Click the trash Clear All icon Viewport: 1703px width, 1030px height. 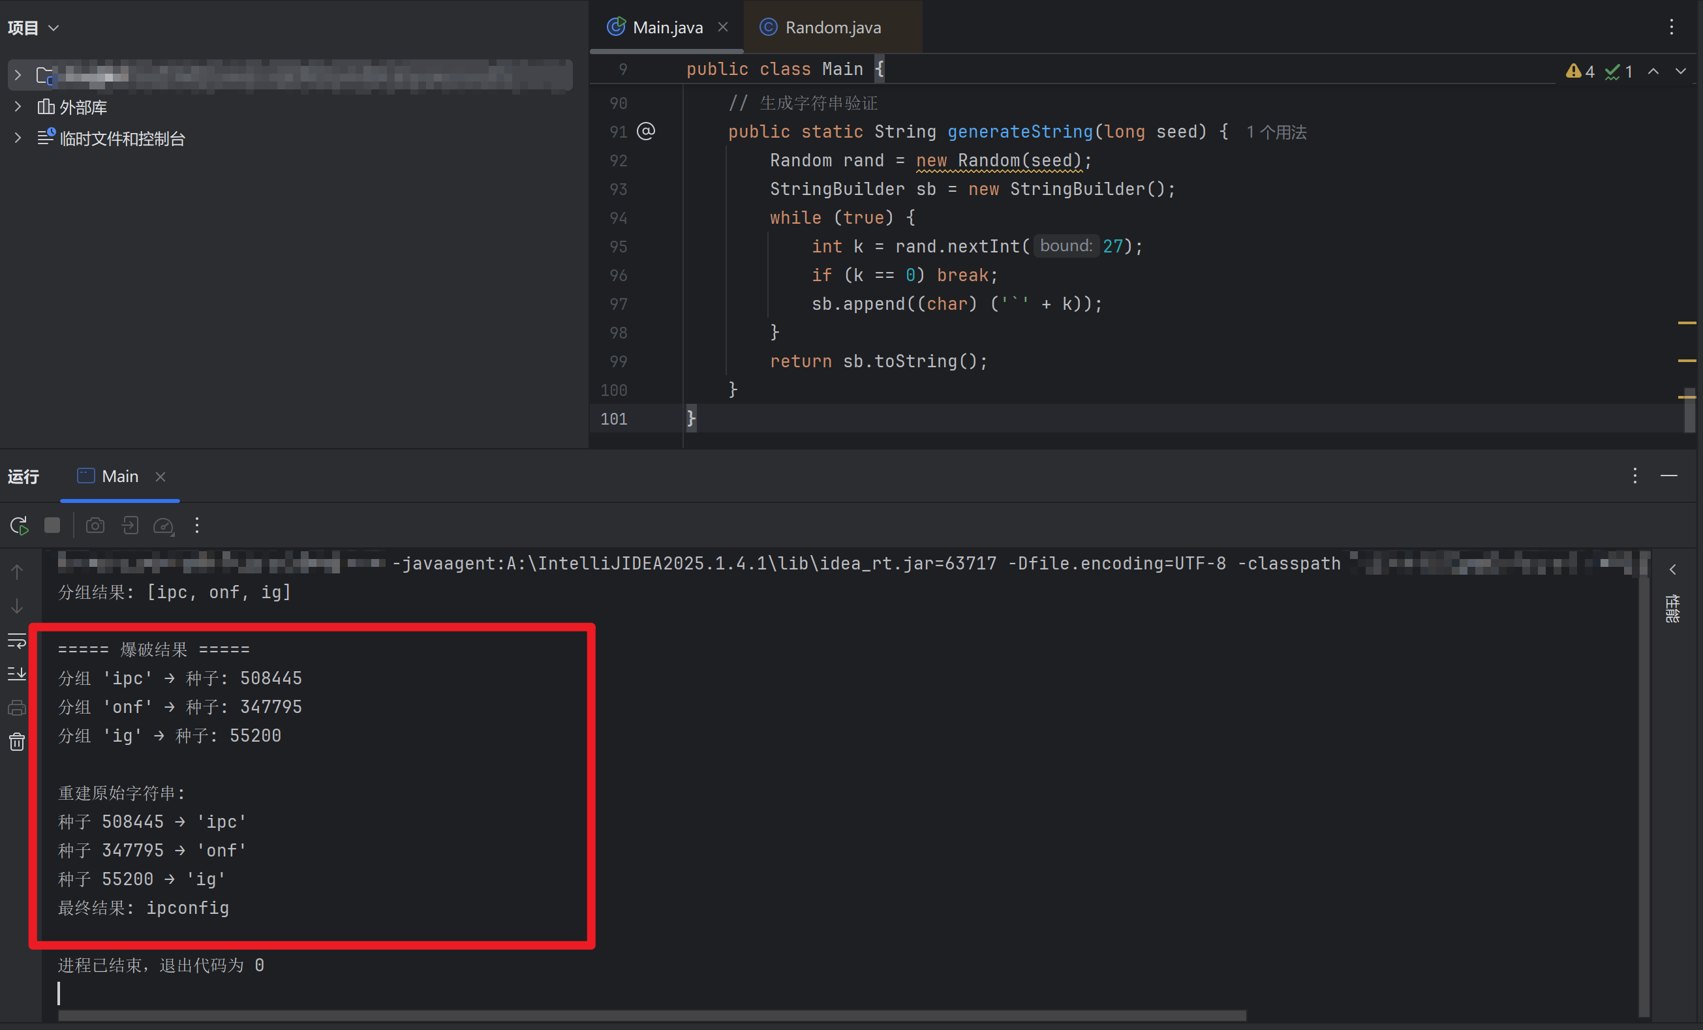(16, 742)
